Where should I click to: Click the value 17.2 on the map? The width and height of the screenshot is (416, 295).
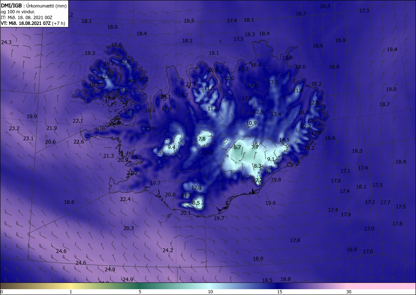click(x=370, y=202)
